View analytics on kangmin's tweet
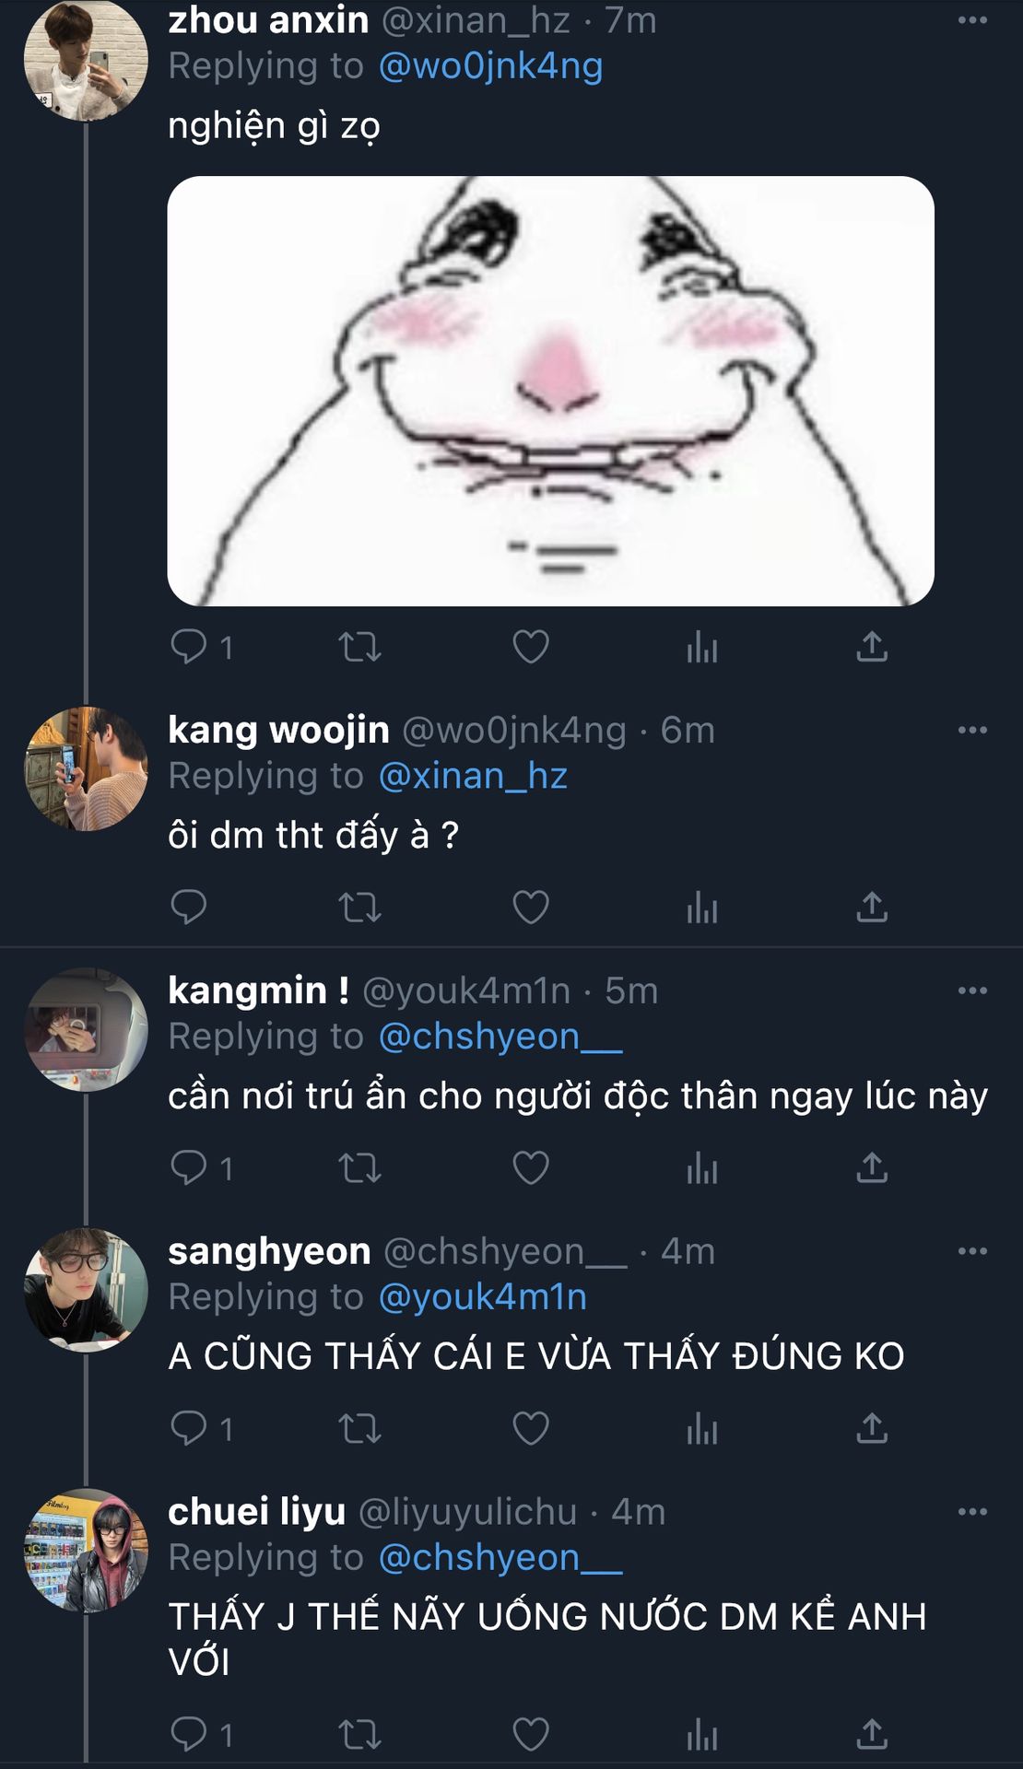This screenshot has width=1023, height=1769. (x=701, y=1168)
